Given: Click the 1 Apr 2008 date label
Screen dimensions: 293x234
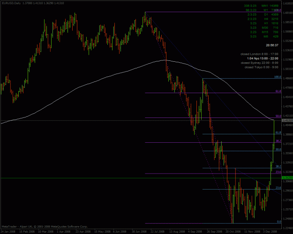Looking at the screenshot, I should (64, 232).
